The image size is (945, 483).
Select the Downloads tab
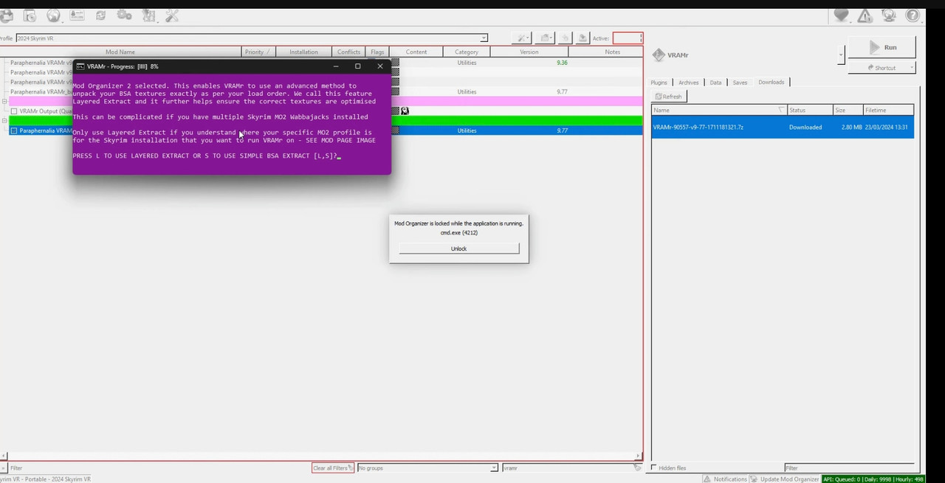[x=771, y=82]
